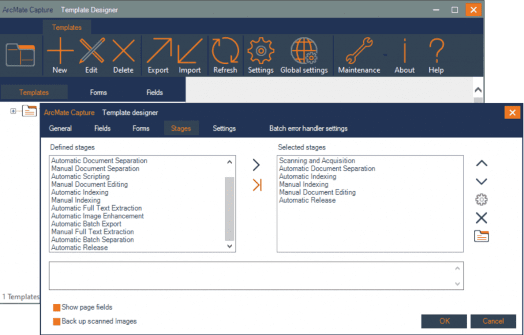Toggle the Back up scanned Images checkbox
524x335 pixels.
tap(57, 322)
